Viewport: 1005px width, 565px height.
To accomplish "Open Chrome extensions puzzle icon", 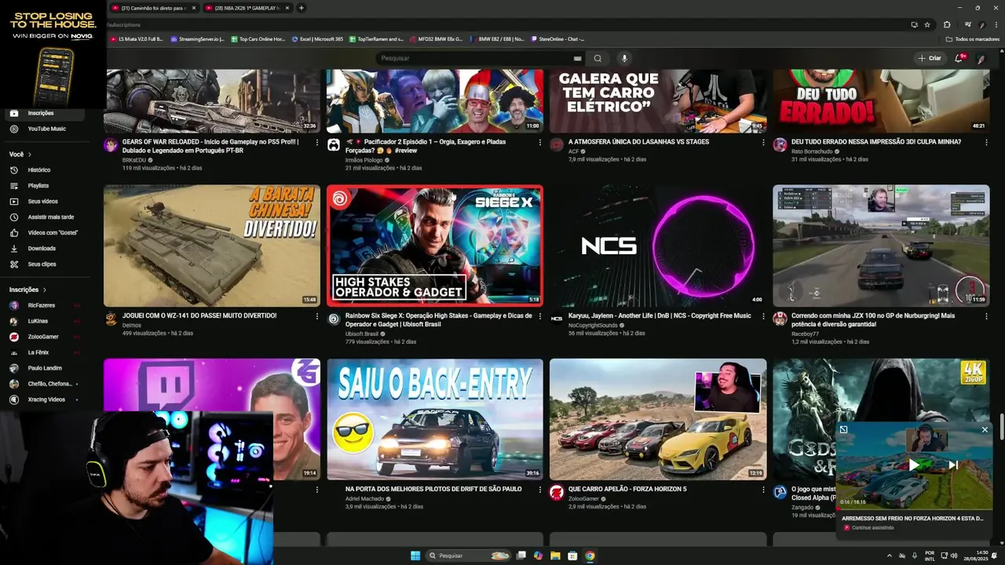I will click(947, 24).
